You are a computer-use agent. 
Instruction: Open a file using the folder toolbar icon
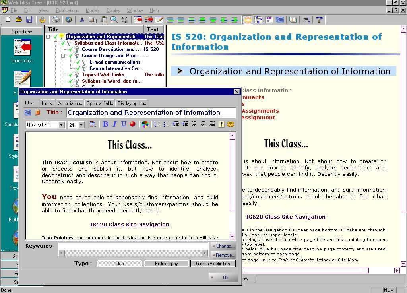click(19, 19)
